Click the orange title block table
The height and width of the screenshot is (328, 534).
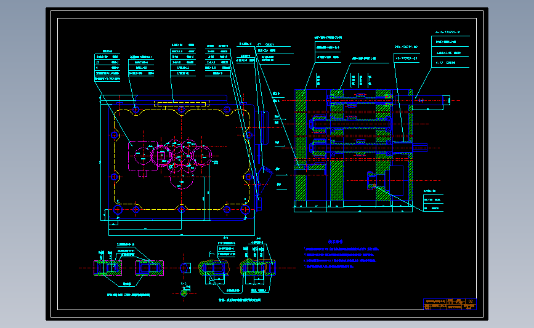(x=450, y=304)
